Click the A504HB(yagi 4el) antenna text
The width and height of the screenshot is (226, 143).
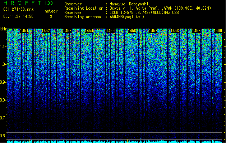(127, 17)
